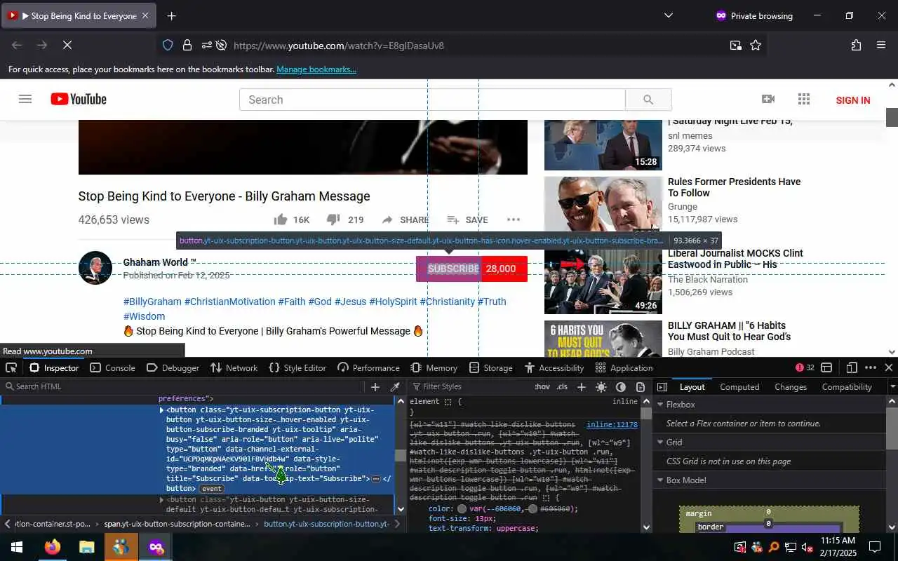Viewport: 898px width, 561px height.
Task: Click the SHARE button
Action: [406, 219]
